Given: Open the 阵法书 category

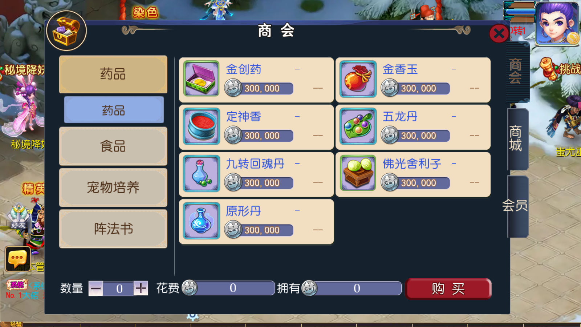Looking at the screenshot, I should click(113, 229).
